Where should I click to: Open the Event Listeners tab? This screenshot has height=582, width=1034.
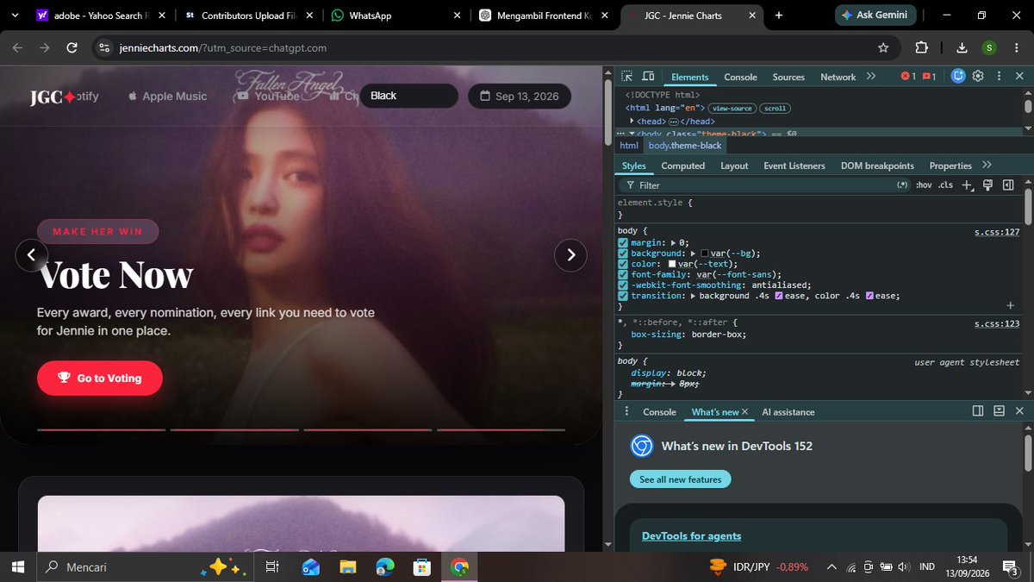pyautogui.click(x=794, y=166)
